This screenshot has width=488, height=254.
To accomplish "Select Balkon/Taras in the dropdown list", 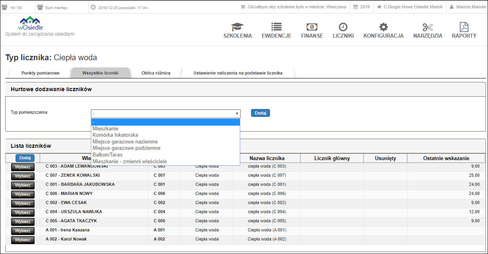I will pos(166,155).
